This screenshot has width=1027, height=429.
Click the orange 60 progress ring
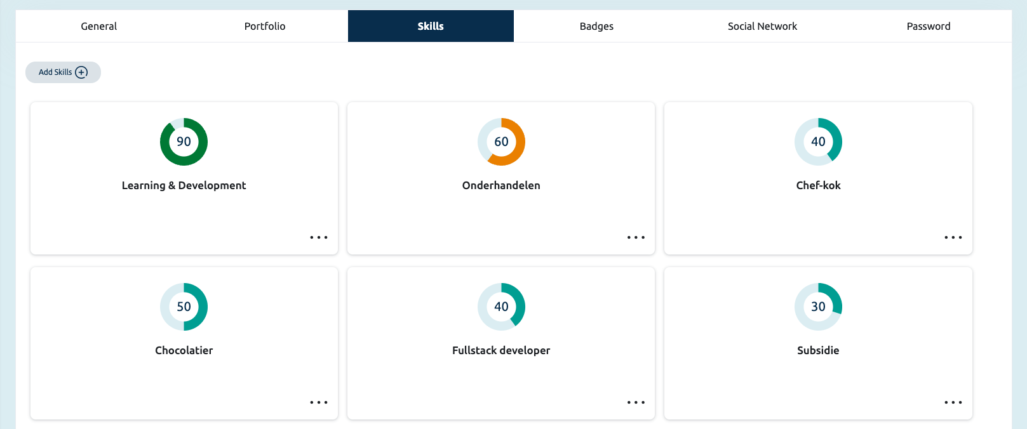coord(501,142)
